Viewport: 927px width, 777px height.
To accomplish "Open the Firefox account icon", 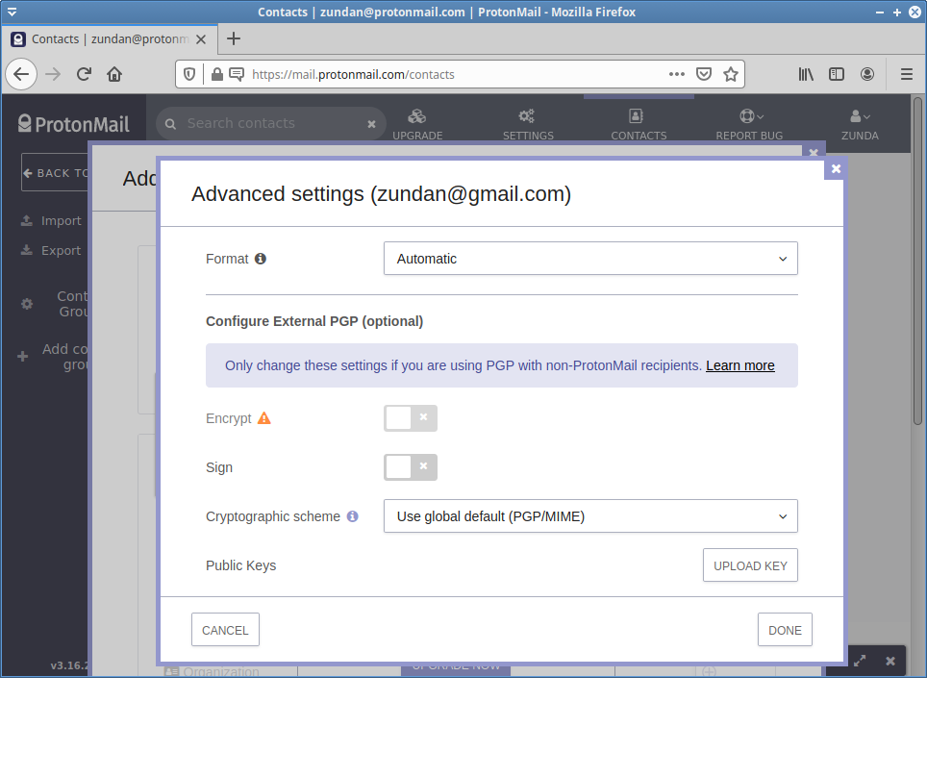I will tap(867, 74).
